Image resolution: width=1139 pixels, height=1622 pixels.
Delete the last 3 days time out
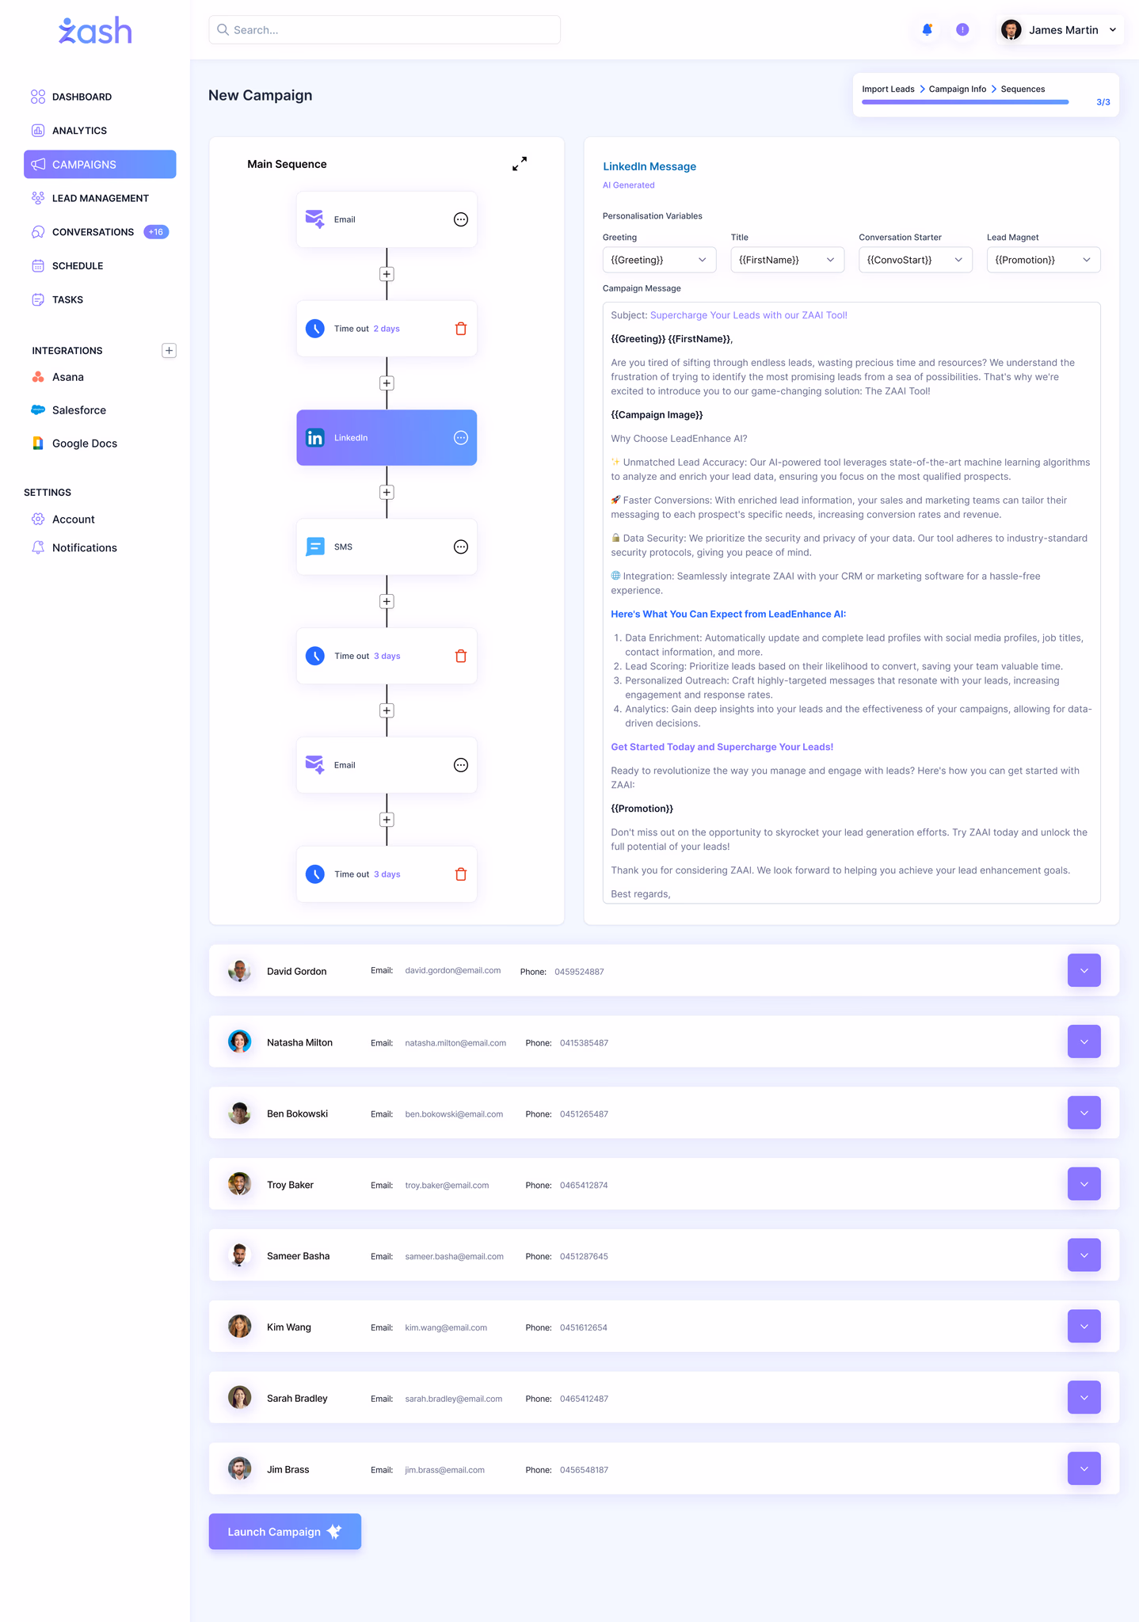click(461, 874)
